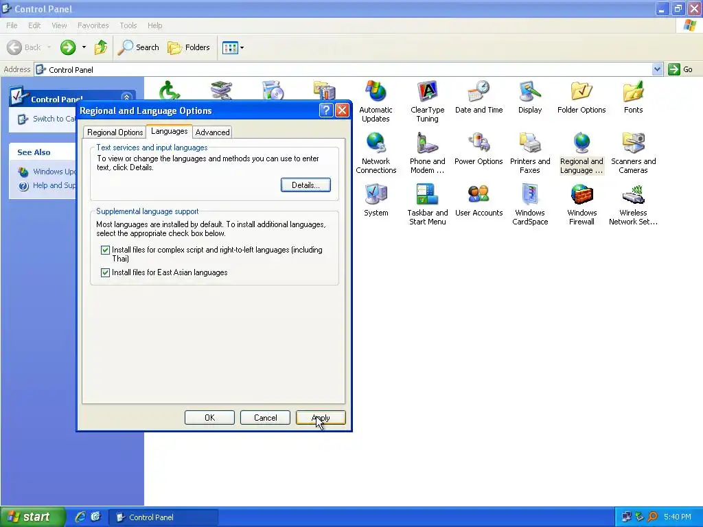703x527 pixels.
Task: Click the network computers system tray icon
Action: [627, 517]
